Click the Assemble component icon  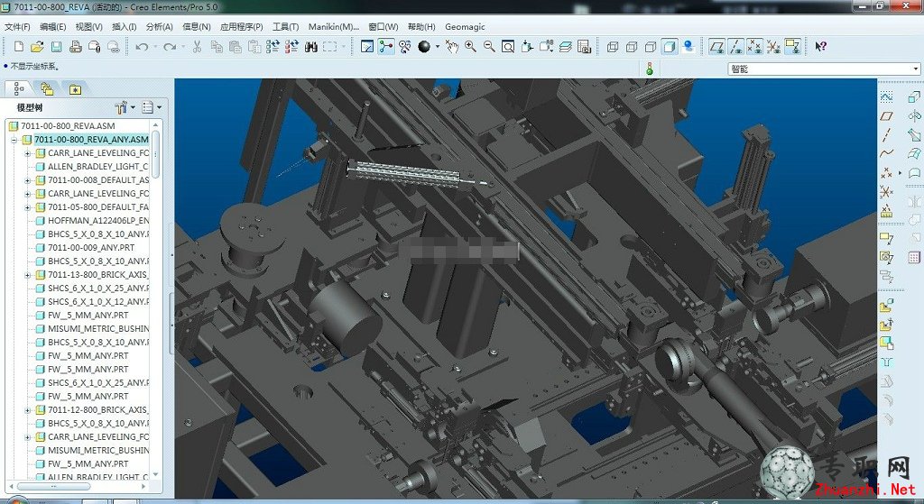886,306
